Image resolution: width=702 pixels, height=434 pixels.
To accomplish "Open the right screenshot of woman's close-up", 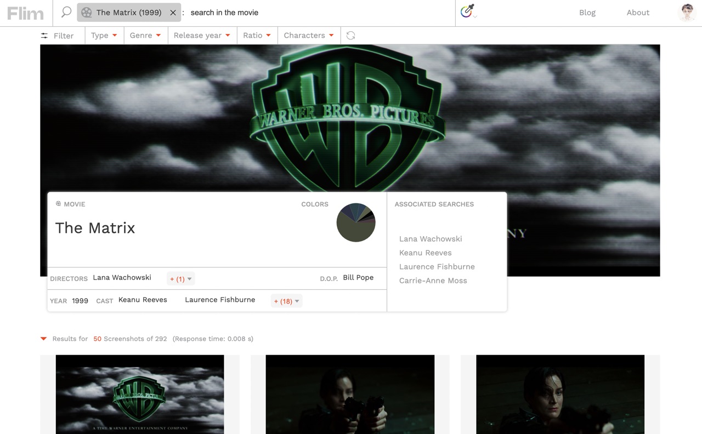I will click(560, 395).
